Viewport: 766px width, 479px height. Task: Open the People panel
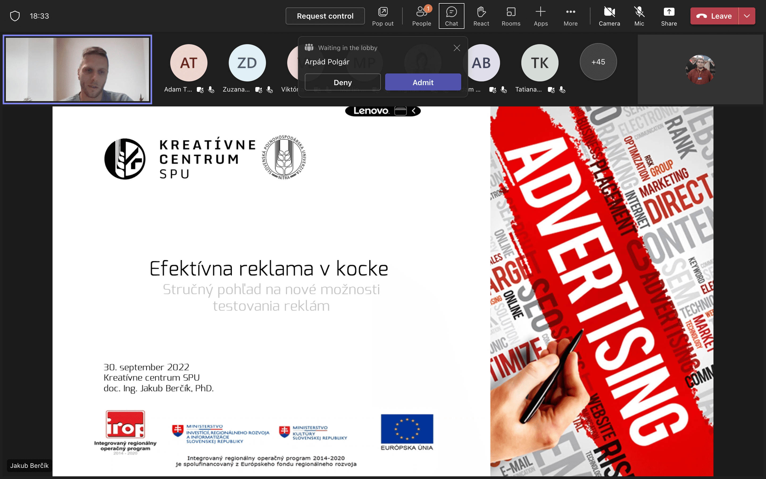[422, 16]
